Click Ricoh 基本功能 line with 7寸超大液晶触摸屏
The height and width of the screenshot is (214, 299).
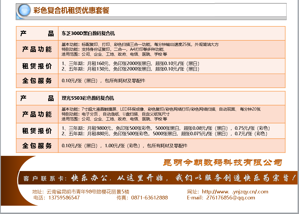tap(161, 109)
